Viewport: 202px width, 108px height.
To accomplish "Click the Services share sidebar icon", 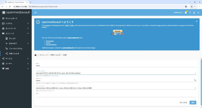I will point(3,58).
